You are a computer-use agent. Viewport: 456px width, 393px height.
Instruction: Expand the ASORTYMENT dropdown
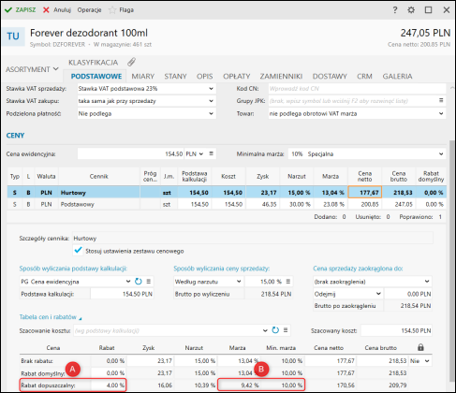tap(32, 69)
